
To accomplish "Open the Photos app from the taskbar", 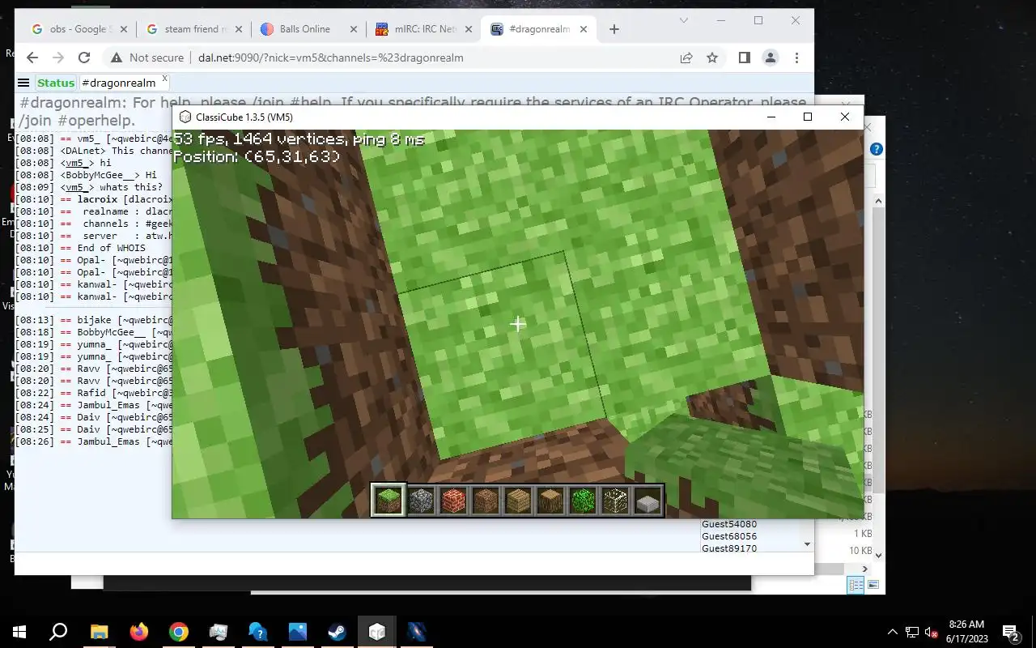I will [297, 632].
